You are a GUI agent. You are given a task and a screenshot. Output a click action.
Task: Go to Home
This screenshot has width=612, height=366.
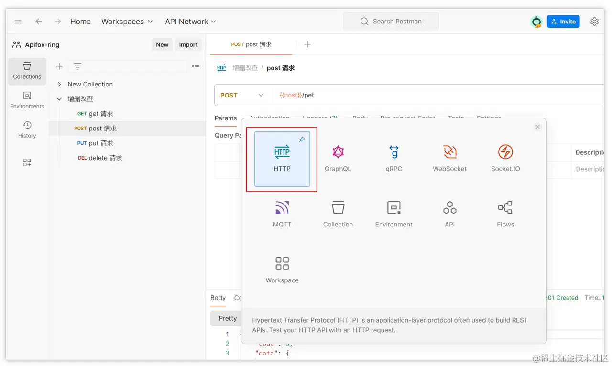(x=80, y=22)
